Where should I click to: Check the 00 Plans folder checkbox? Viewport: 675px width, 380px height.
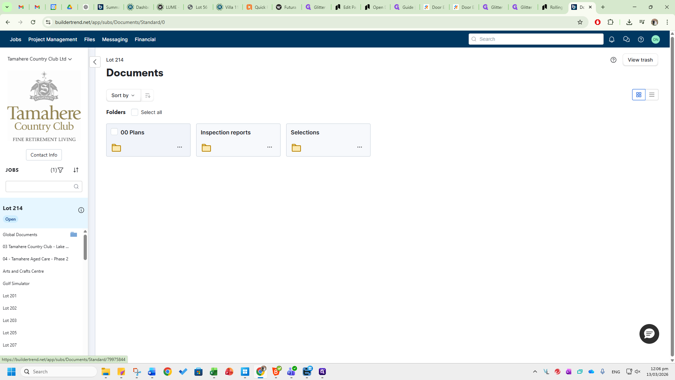(x=114, y=132)
